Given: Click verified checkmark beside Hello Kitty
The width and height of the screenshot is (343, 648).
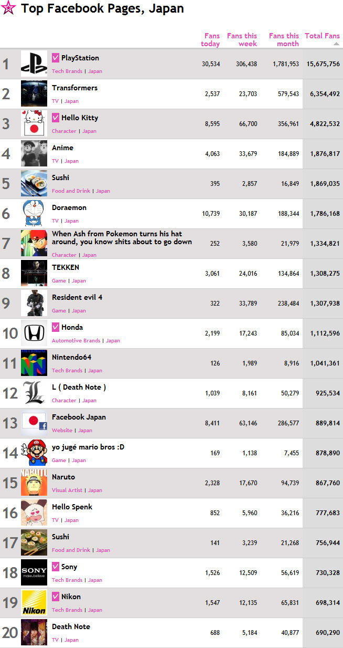Looking at the screenshot, I should pos(56,118).
